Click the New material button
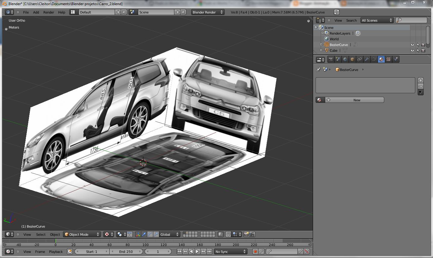This screenshot has height=258, width=433. (357, 100)
